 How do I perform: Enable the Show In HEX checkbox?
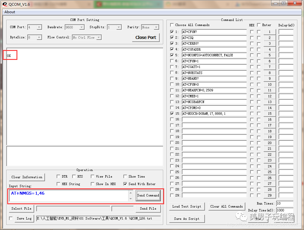[x=93, y=184]
